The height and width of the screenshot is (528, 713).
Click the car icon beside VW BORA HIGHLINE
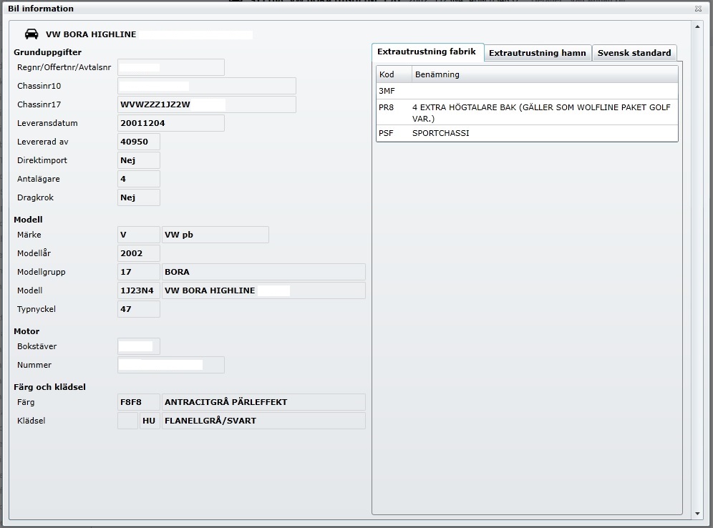point(31,34)
